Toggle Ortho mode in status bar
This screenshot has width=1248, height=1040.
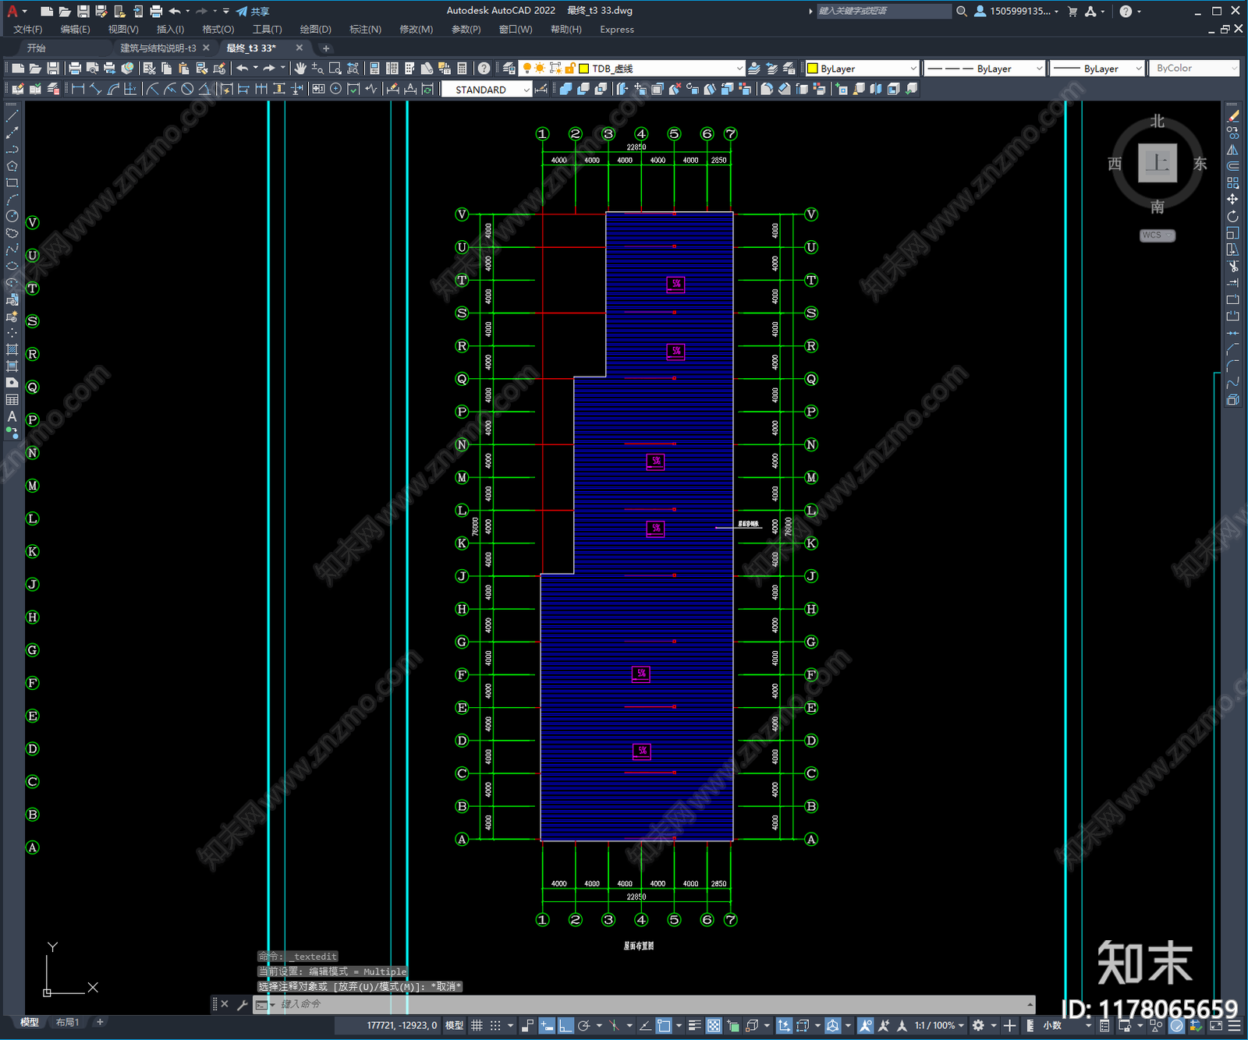[x=565, y=1025]
